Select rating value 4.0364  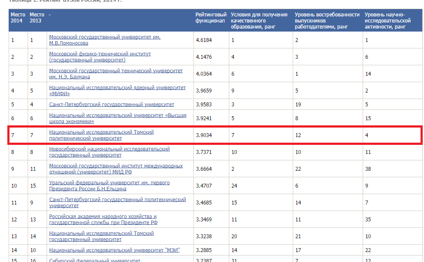coord(204,73)
